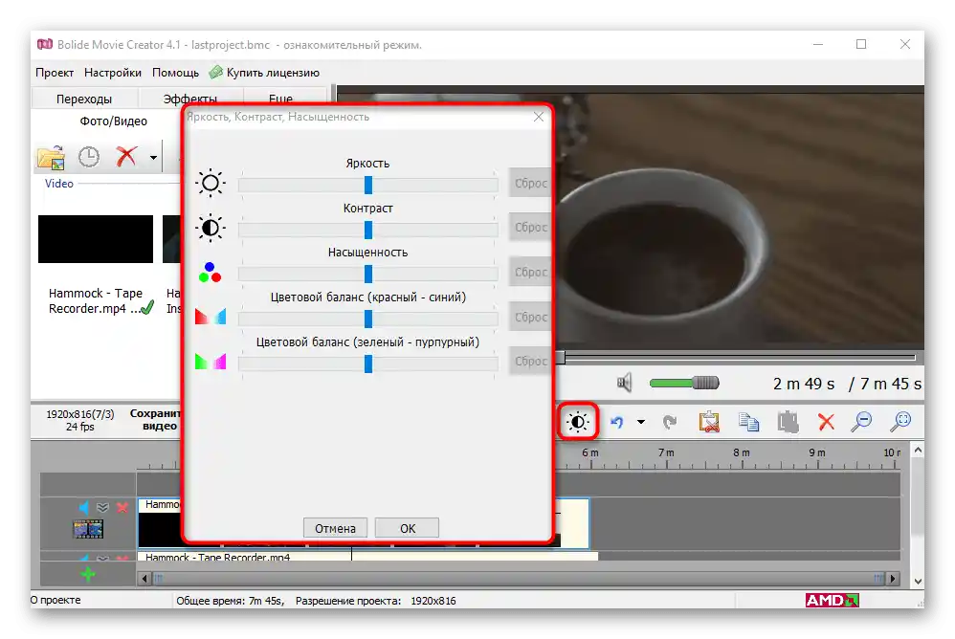
Task: Click the green-purple color balance slider
Action: pos(367,364)
